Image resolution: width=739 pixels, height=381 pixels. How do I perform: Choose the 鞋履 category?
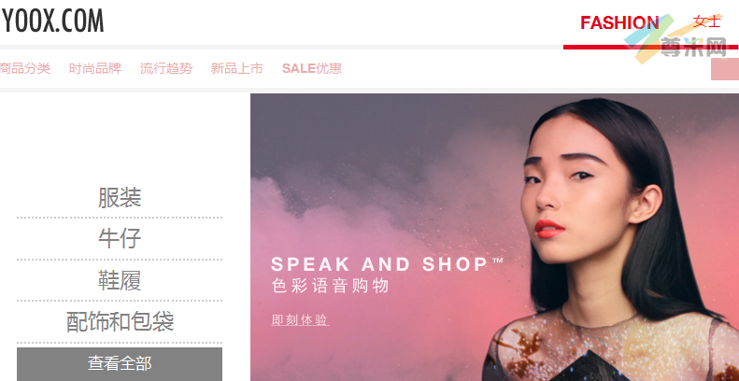[x=120, y=280]
